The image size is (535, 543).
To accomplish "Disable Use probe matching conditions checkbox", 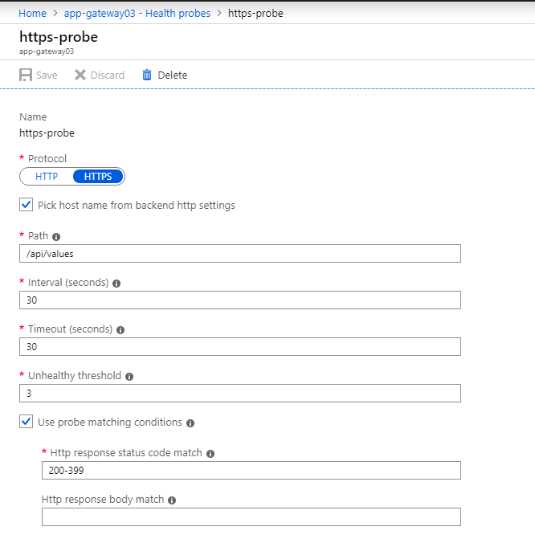I will tap(26, 422).
